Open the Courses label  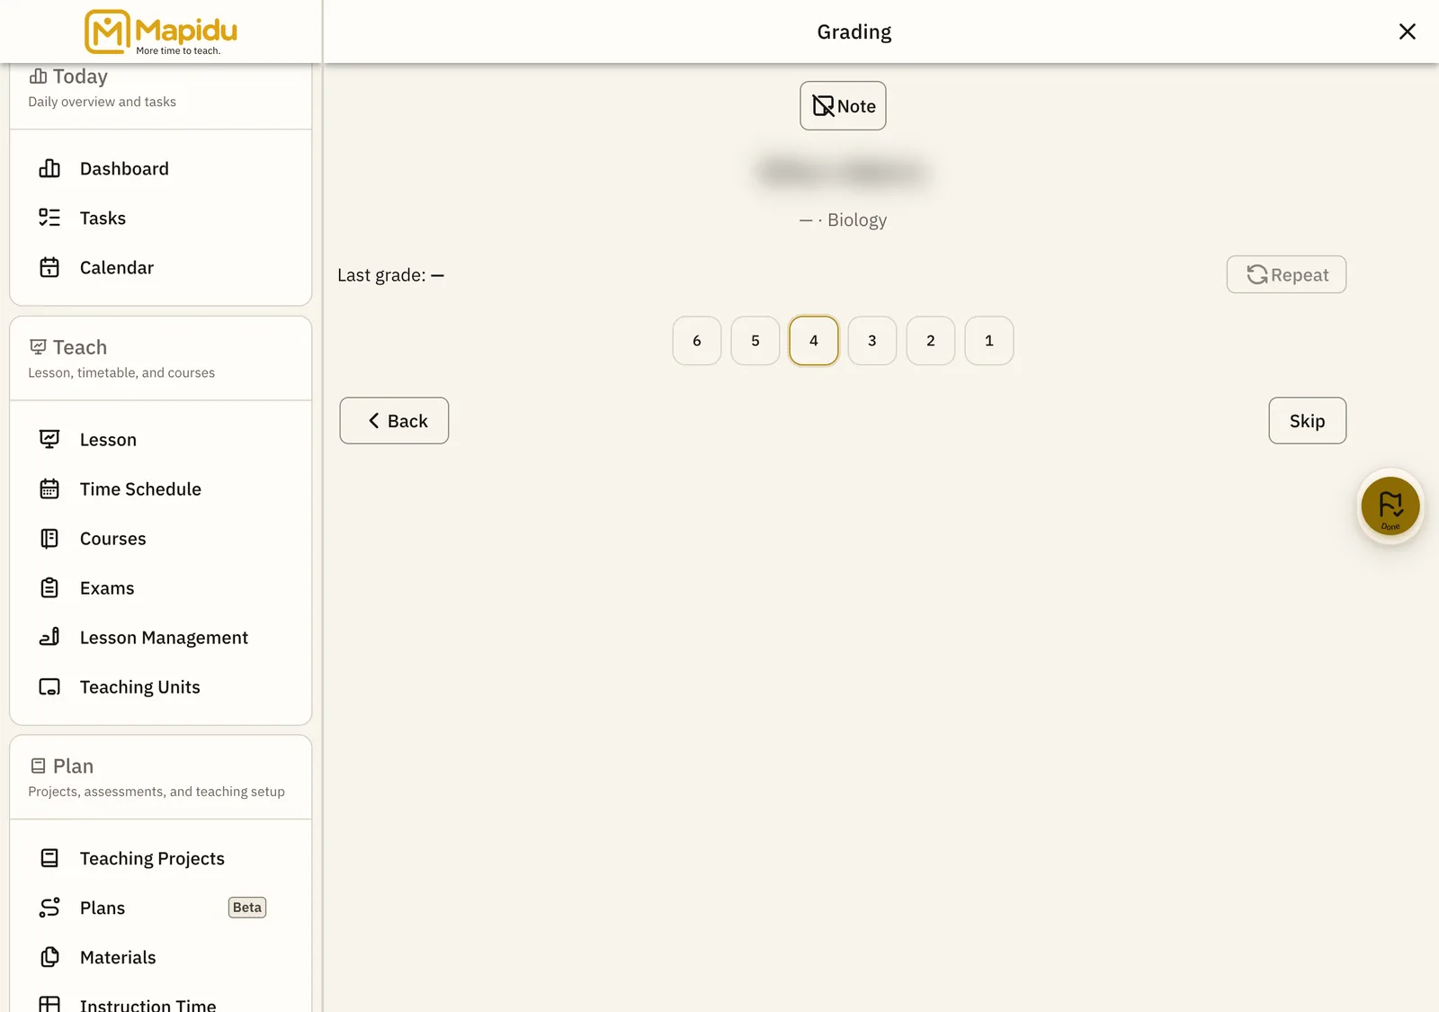(x=112, y=538)
